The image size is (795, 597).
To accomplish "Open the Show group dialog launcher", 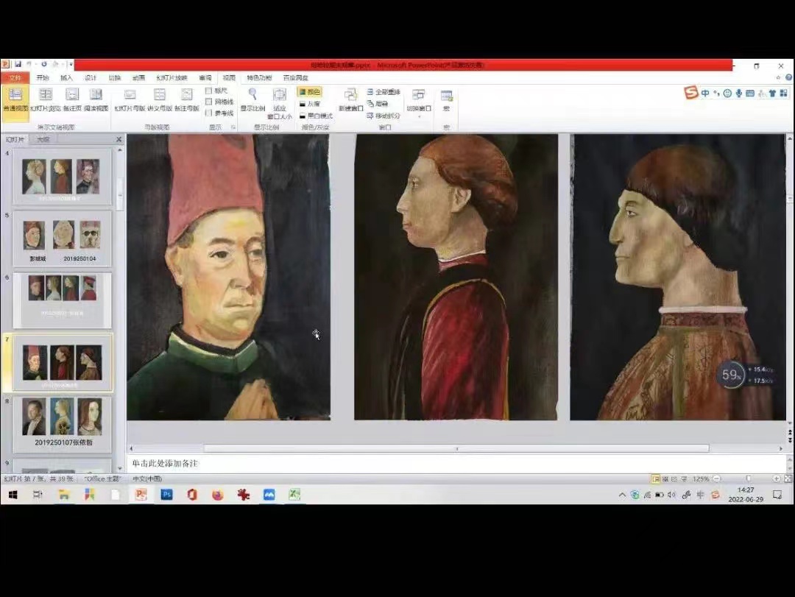I will coord(233,127).
